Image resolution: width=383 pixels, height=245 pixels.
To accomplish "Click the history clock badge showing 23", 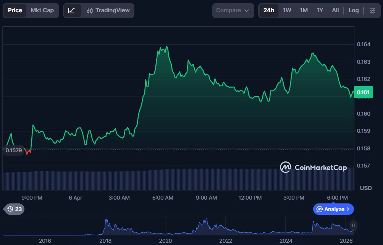I will 15,209.
